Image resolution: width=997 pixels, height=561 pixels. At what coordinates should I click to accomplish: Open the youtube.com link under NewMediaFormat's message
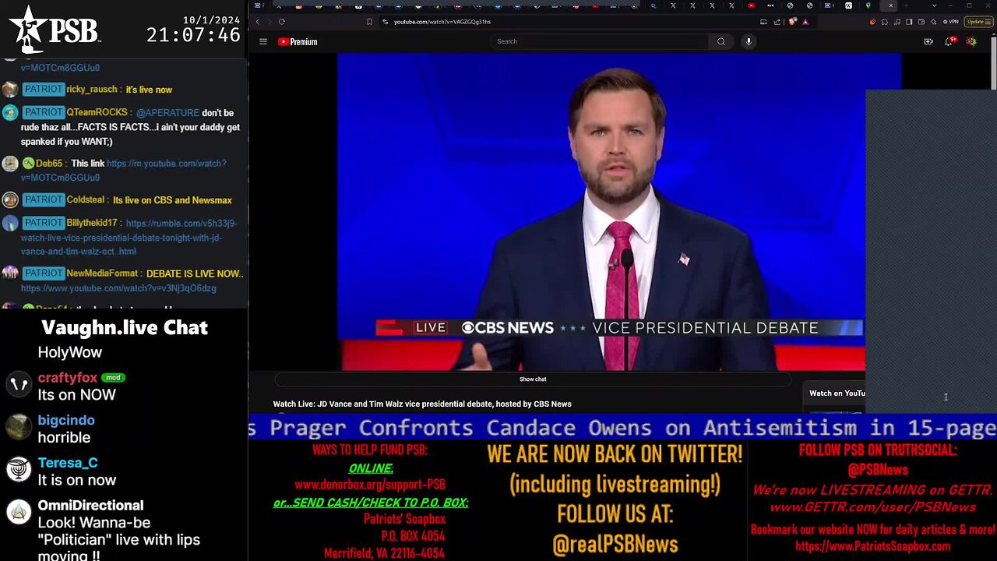[x=118, y=288]
